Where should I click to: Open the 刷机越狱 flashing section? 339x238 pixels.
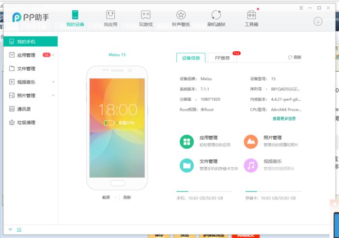216,18
